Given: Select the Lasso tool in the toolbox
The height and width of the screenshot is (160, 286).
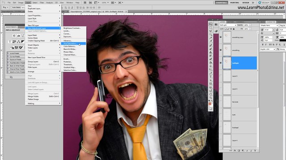Looking at the screenshot, I should [210, 31].
